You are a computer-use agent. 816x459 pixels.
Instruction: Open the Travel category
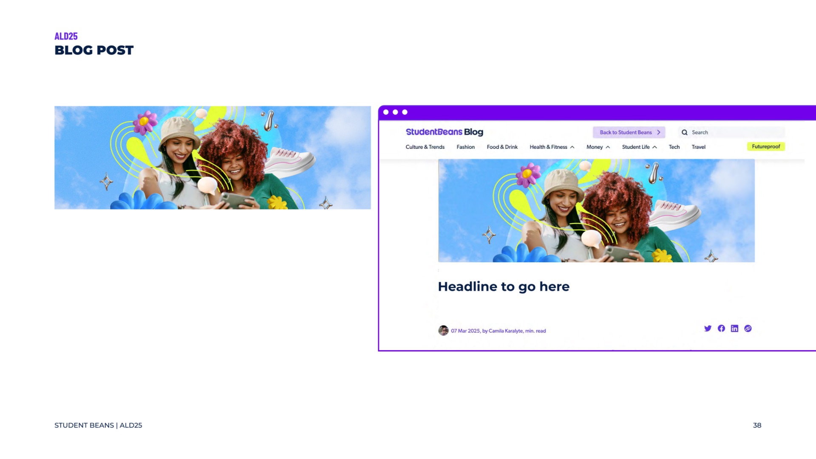pos(698,147)
